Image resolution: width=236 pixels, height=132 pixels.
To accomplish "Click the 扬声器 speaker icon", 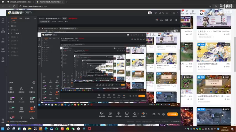I will coord(143,114).
